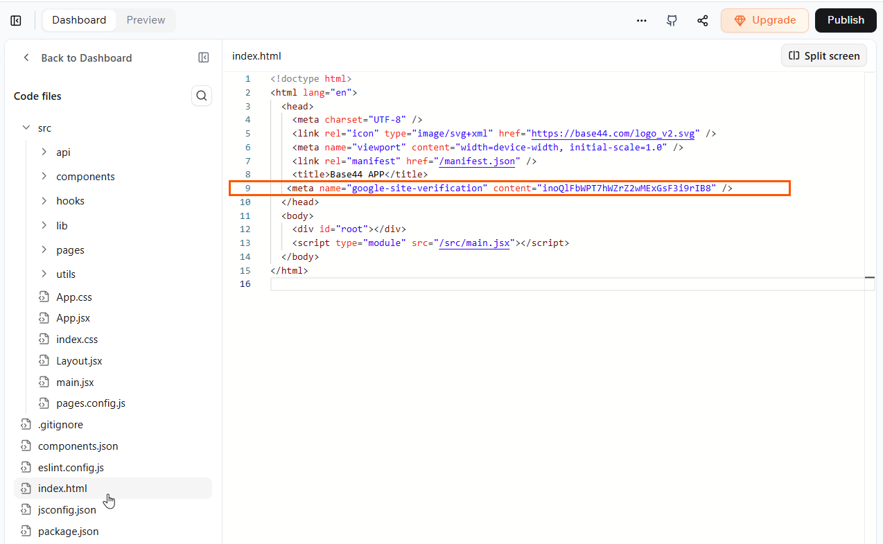Click the index.html editor file title
The width and height of the screenshot is (883, 544).
pos(256,56)
